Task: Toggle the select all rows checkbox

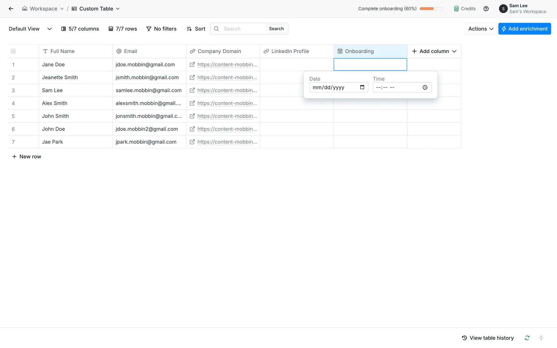Action: pos(13,51)
